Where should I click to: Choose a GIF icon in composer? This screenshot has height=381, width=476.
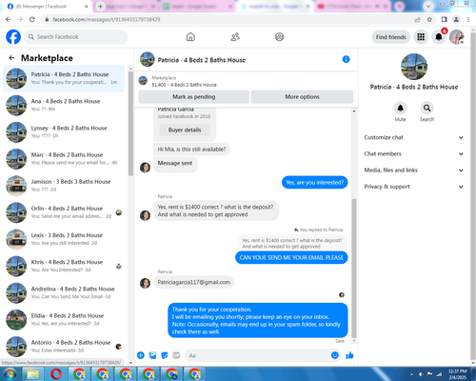176,355
